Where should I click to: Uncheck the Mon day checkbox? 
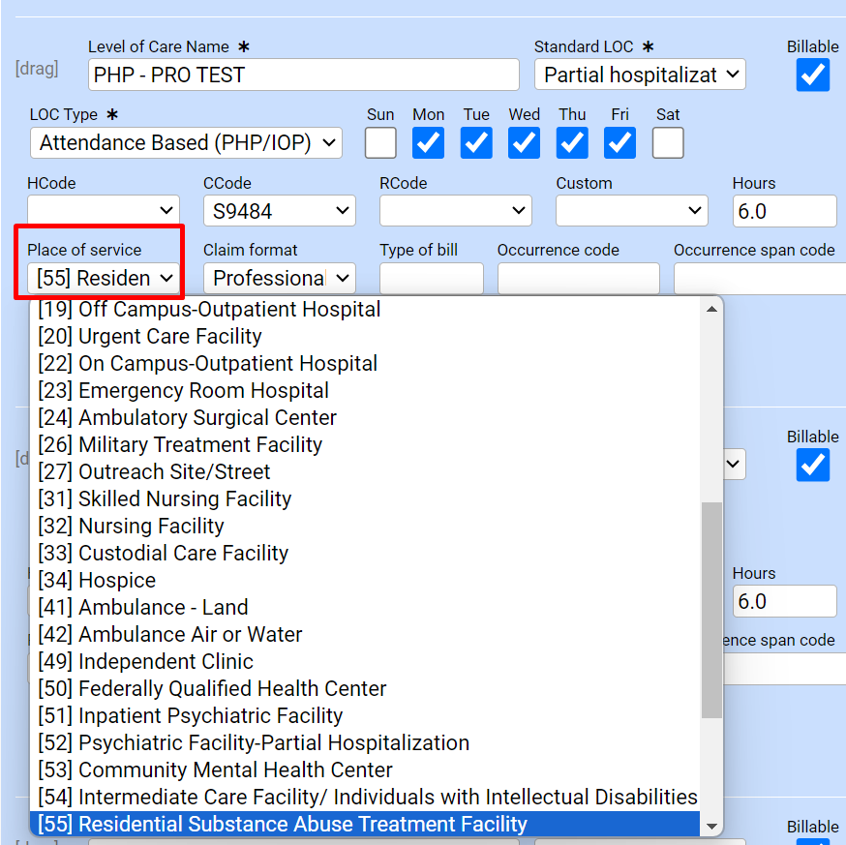(x=428, y=142)
